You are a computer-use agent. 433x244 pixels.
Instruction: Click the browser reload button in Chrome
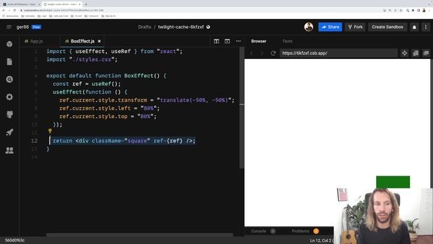tap(15, 10)
